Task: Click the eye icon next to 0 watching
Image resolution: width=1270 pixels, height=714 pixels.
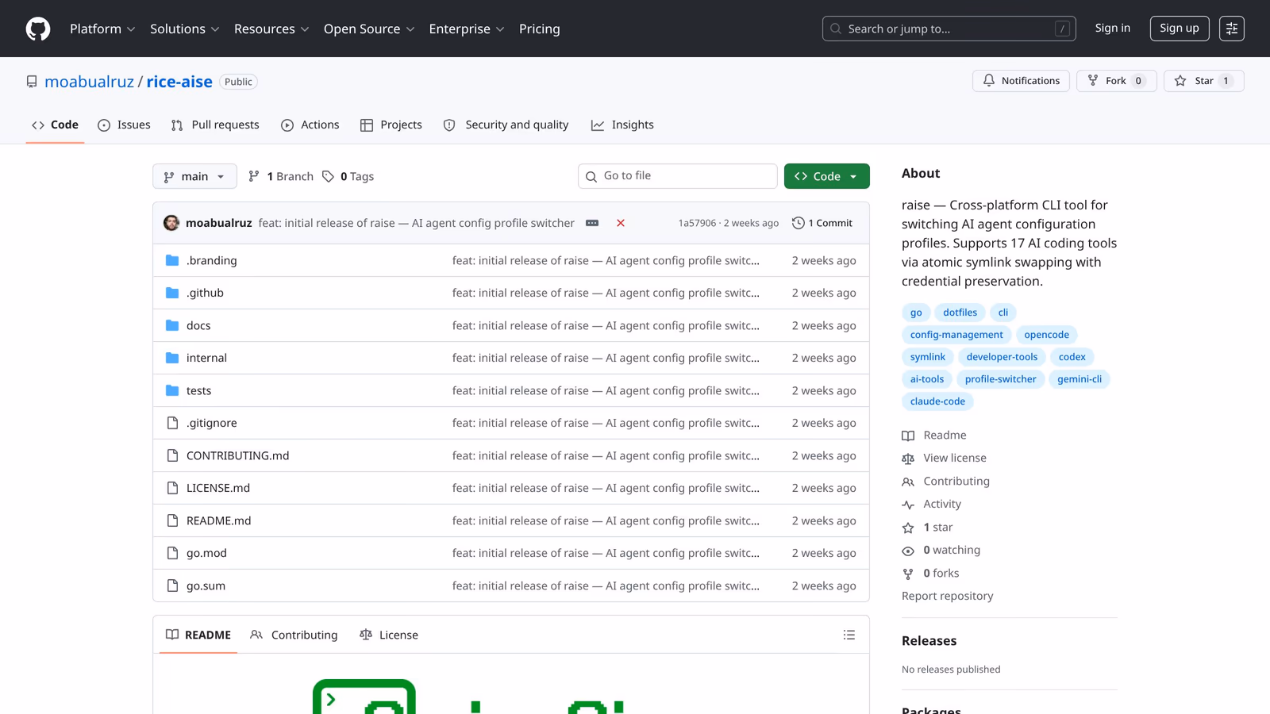Action: [x=908, y=550]
